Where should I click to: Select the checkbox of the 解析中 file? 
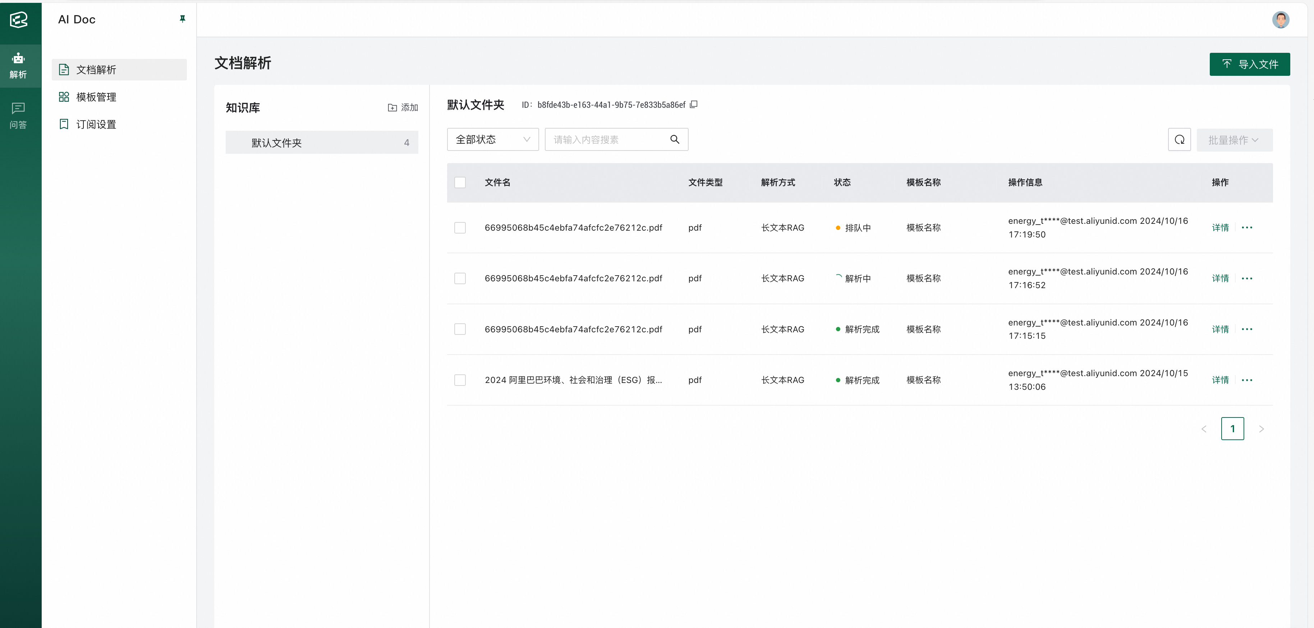pos(460,278)
